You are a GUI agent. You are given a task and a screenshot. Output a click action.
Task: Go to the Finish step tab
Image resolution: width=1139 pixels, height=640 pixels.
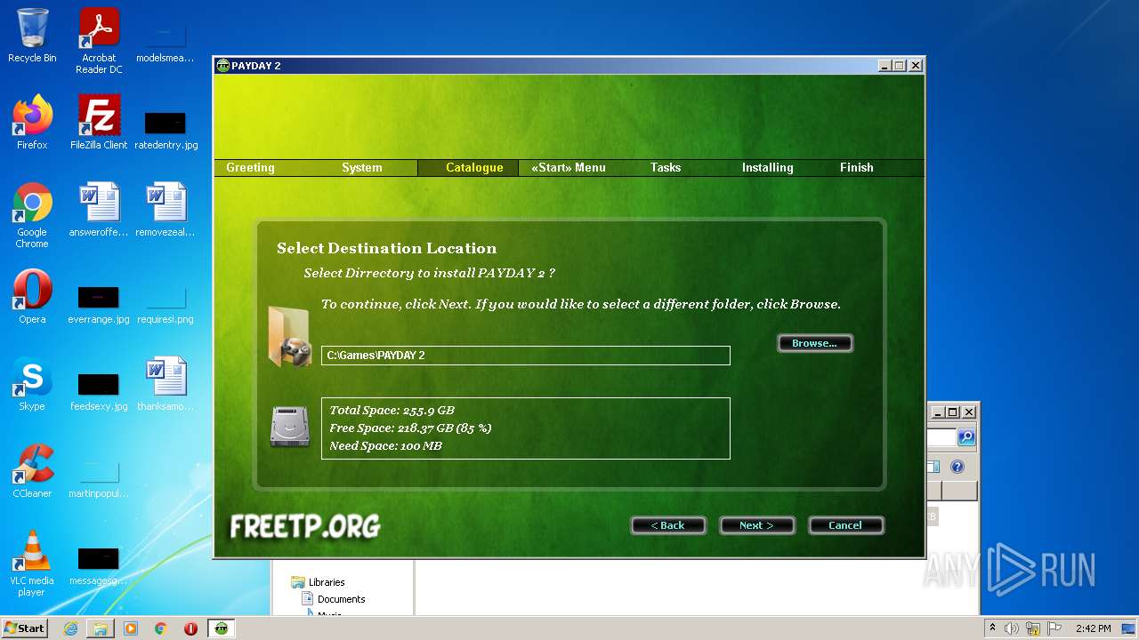(x=857, y=167)
